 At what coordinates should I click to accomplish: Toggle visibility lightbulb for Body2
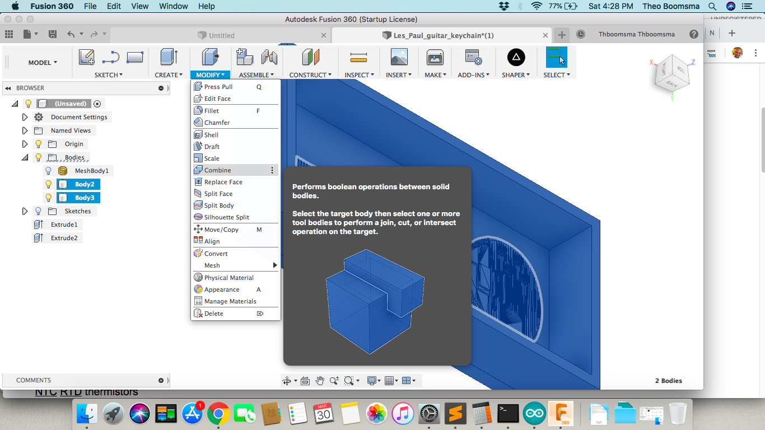pos(49,184)
